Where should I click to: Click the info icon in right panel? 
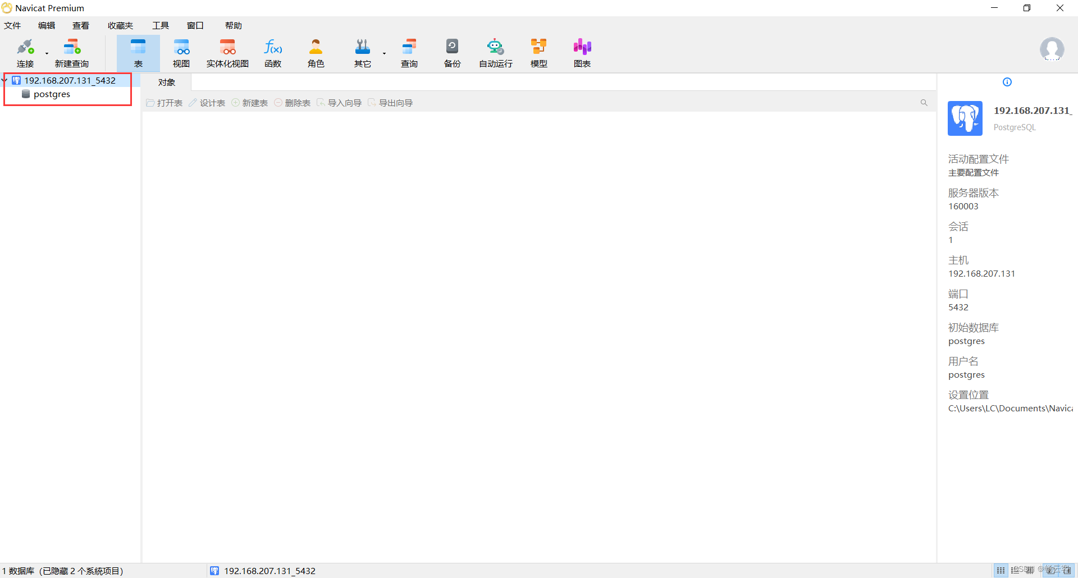pyautogui.click(x=1007, y=82)
